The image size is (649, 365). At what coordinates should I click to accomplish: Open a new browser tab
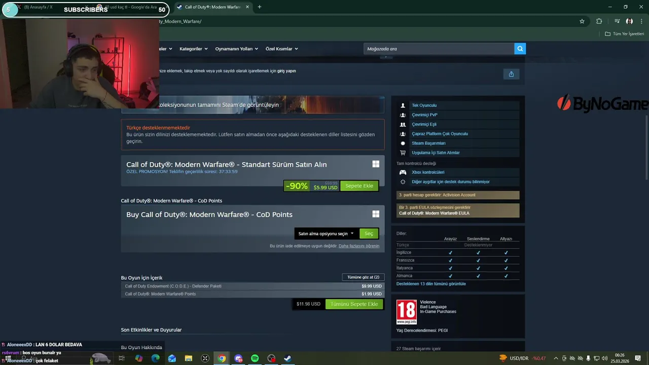259,7
